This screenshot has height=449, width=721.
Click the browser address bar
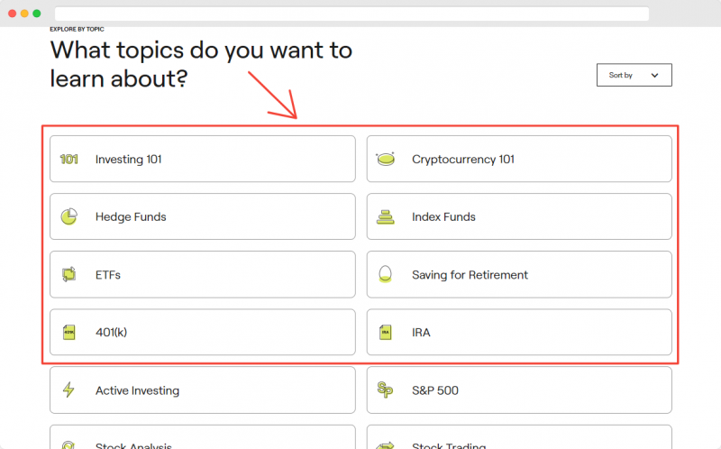(x=351, y=14)
